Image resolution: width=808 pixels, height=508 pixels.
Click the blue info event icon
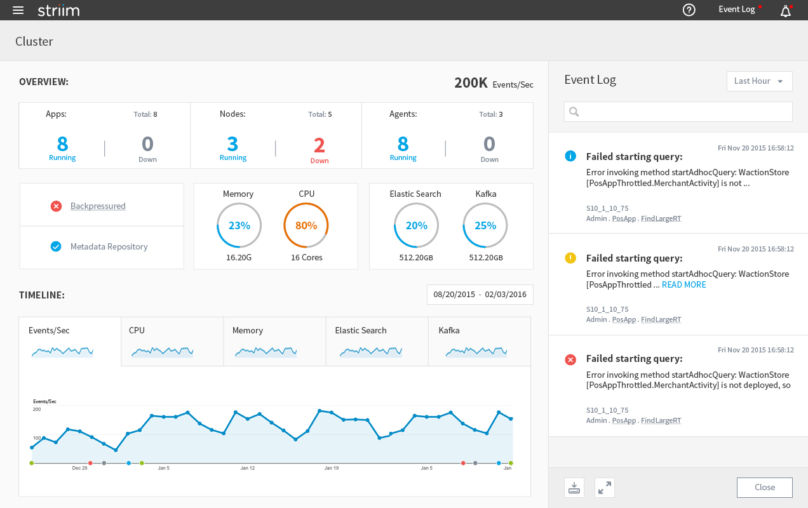pos(570,156)
